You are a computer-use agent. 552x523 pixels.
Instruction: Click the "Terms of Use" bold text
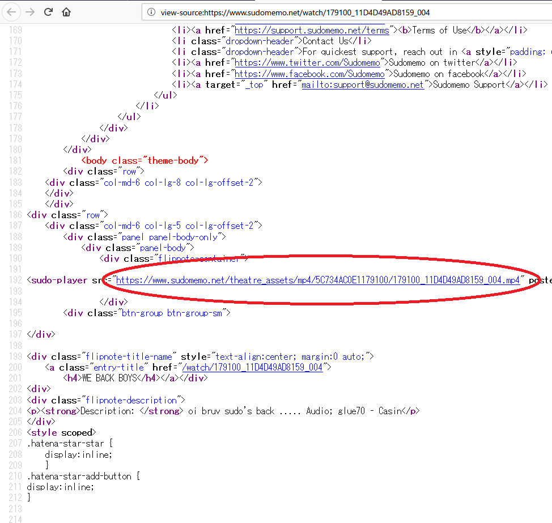[x=440, y=30]
